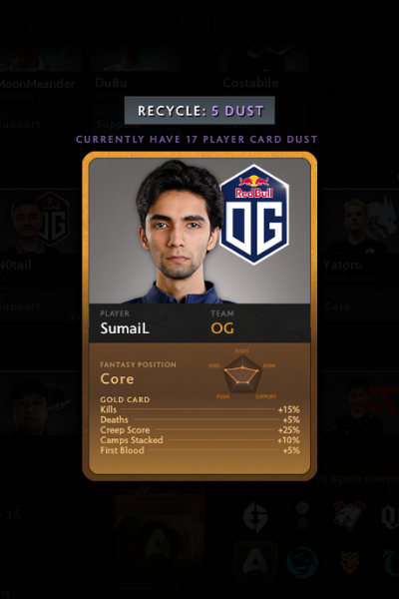Select the Creep Score +25% bonus row

[x=199, y=429]
